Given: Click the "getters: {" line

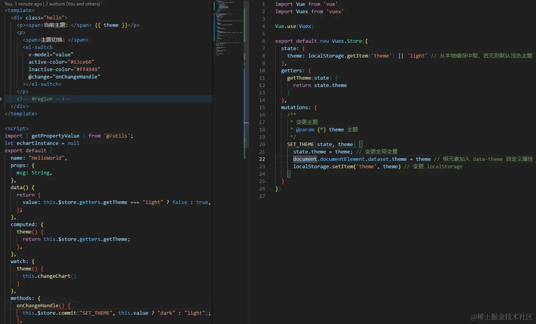Looking at the screenshot, I should click(296, 71).
